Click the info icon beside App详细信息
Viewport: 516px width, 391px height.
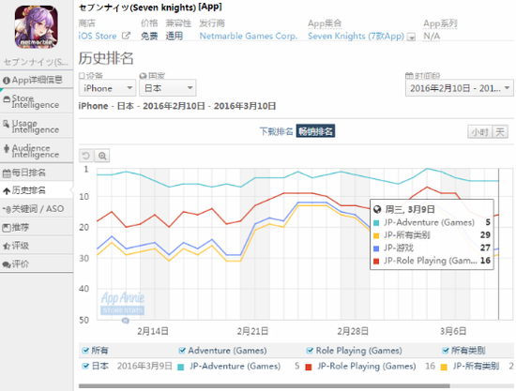coord(7,81)
